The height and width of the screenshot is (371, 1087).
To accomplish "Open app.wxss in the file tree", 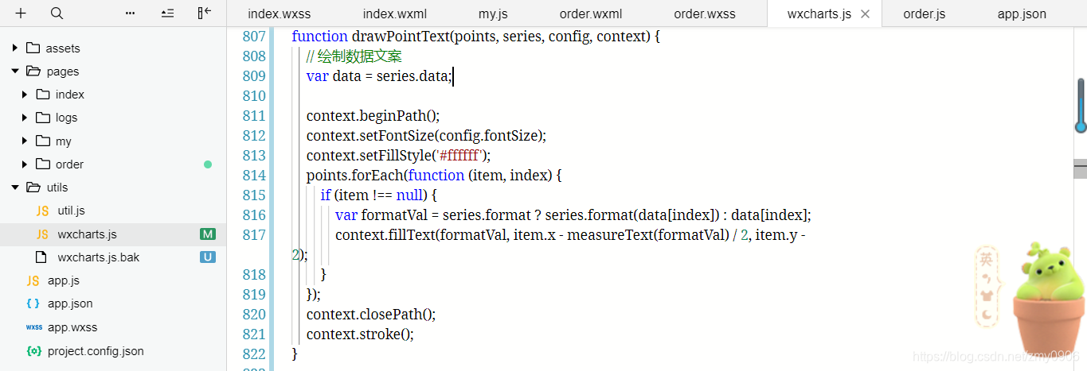I will coord(71,327).
